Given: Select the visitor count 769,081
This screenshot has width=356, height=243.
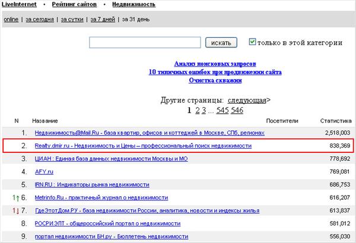Looking at the screenshot, I should pyautogui.click(x=340, y=171).
